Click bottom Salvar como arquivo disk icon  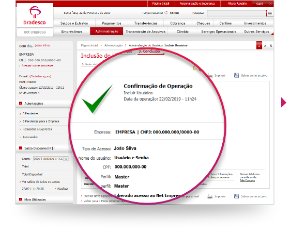coord(236,196)
